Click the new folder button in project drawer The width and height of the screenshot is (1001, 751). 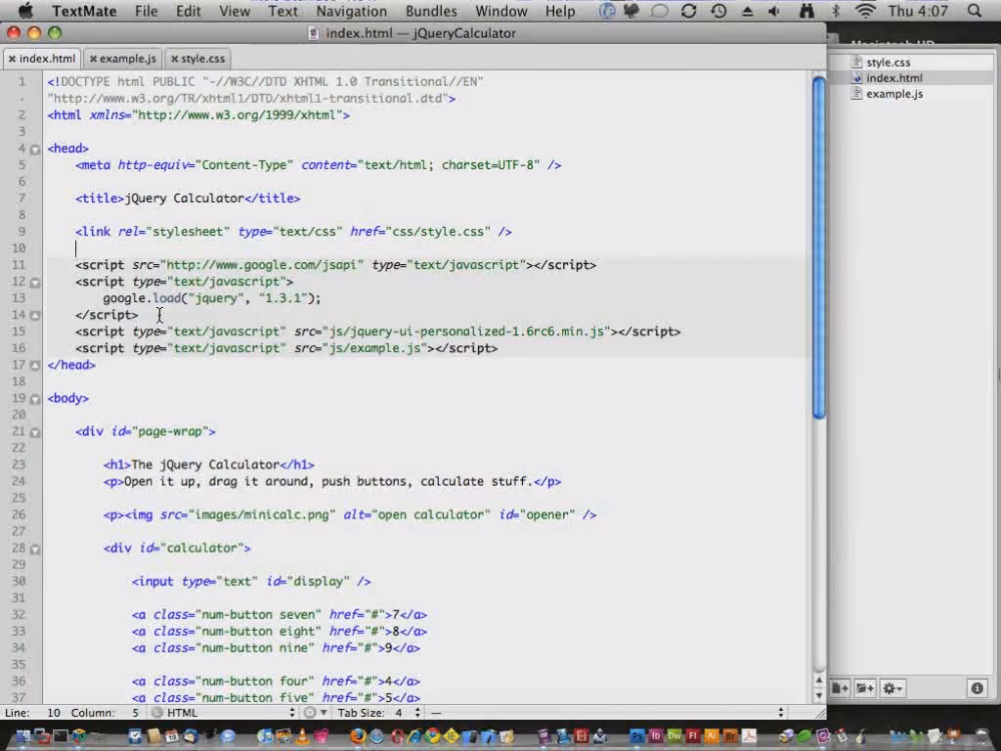point(865,688)
